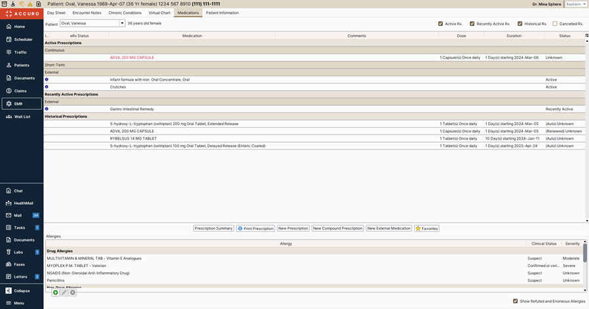The height and width of the screenshot is (309, 589).
Task: Click the info icon beside Crutches
Action: click(47, 87)
